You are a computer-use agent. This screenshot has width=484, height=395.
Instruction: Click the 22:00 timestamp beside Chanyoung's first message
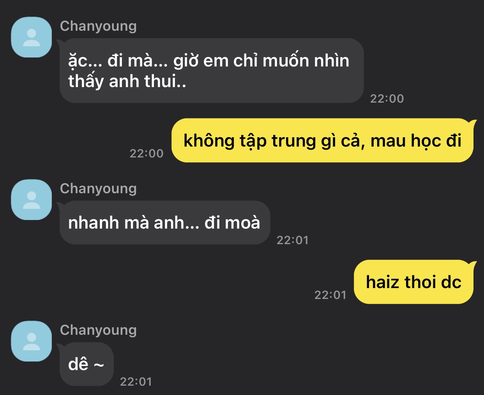point(387,98)
